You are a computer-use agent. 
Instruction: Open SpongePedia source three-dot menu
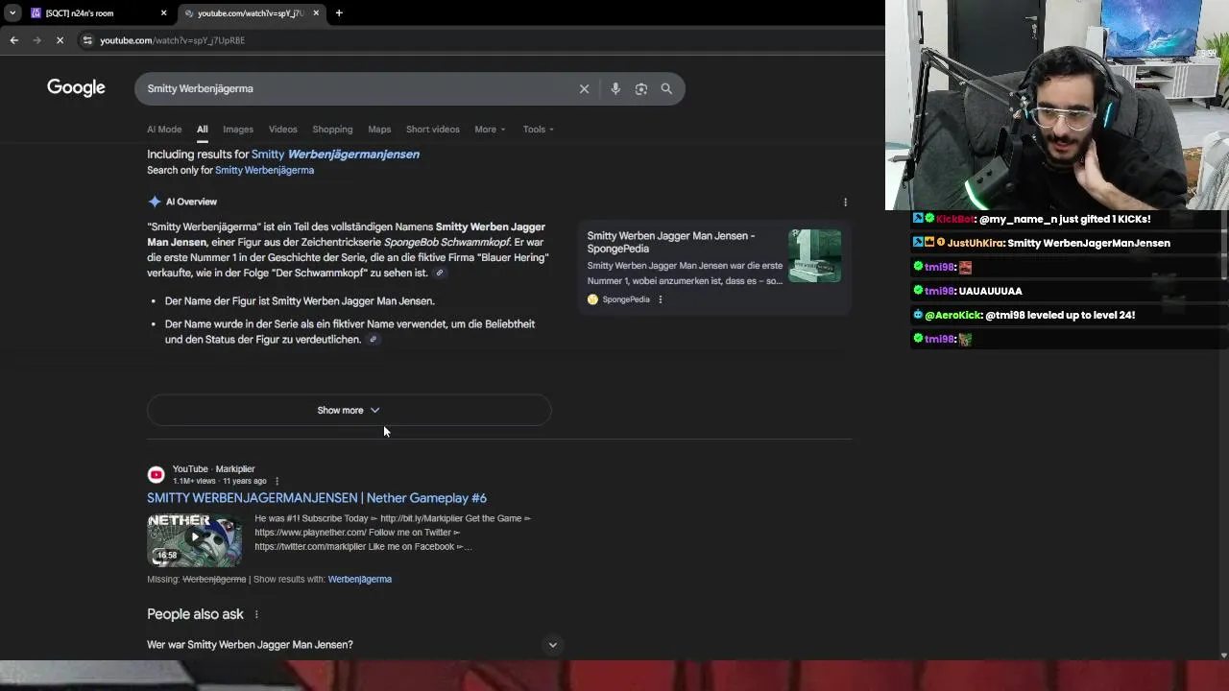pos(660,299)
